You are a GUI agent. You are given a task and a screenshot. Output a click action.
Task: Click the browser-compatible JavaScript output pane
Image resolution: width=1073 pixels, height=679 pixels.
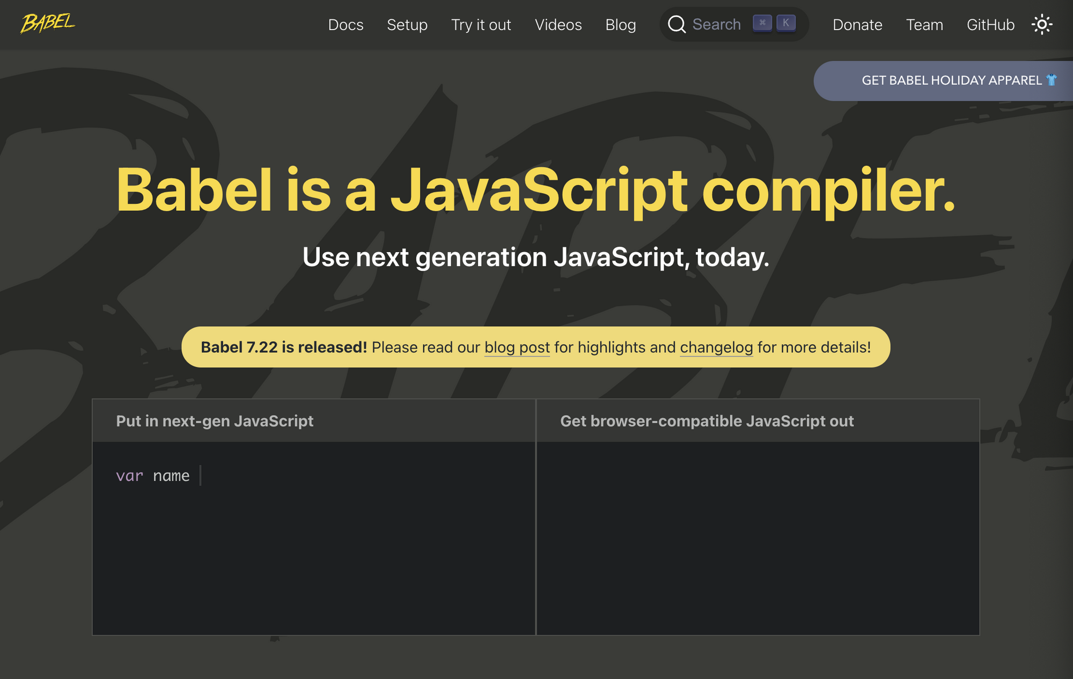click(x=758, y=536)
